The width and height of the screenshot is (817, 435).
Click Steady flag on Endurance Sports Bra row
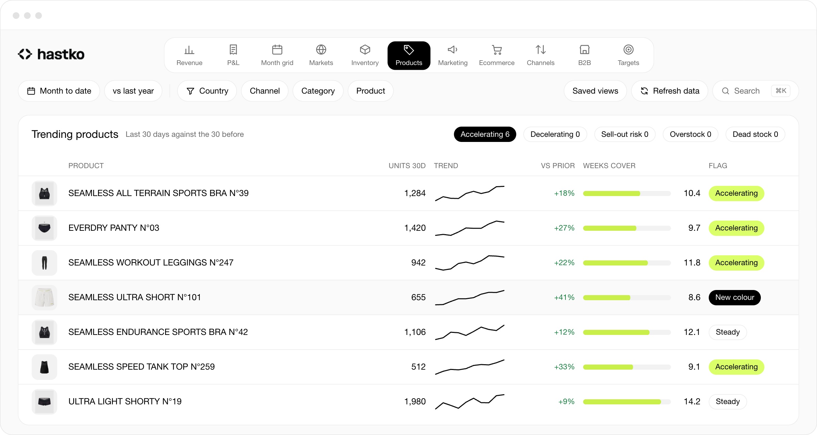point(728,332)
